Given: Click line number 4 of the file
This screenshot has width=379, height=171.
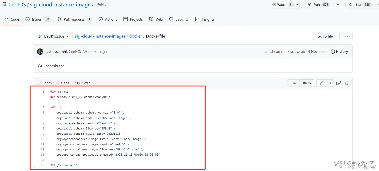Looking at the screenshot, I should point(43,107).
